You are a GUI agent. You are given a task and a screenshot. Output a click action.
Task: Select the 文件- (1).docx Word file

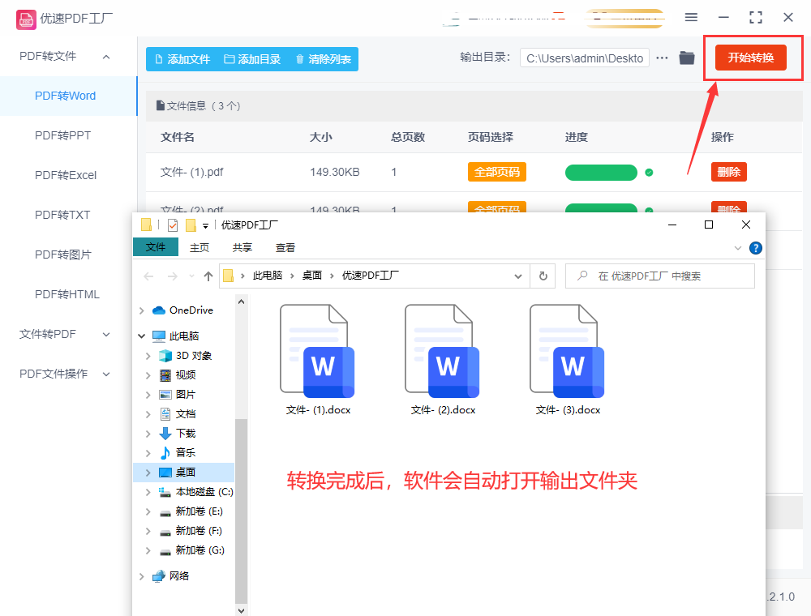click(x=318, y=360)
